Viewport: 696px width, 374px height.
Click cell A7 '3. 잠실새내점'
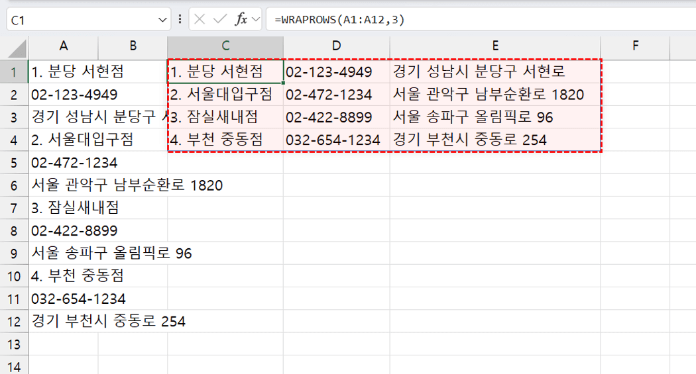pyautogui.click(x=64, y=208)
